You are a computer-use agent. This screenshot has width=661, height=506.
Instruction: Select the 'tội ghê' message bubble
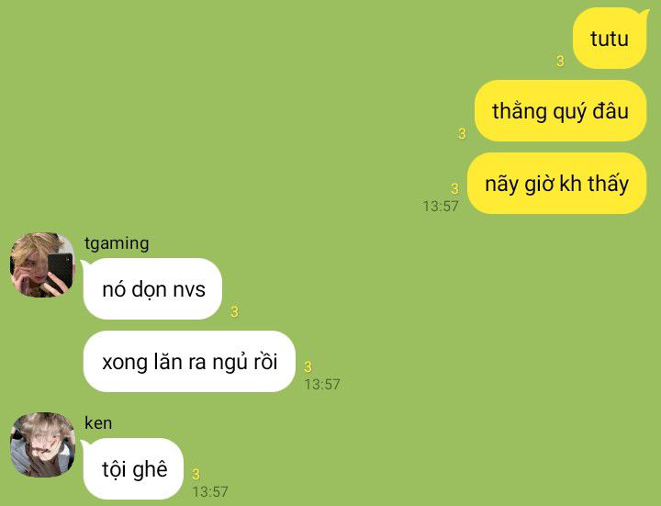134,469
